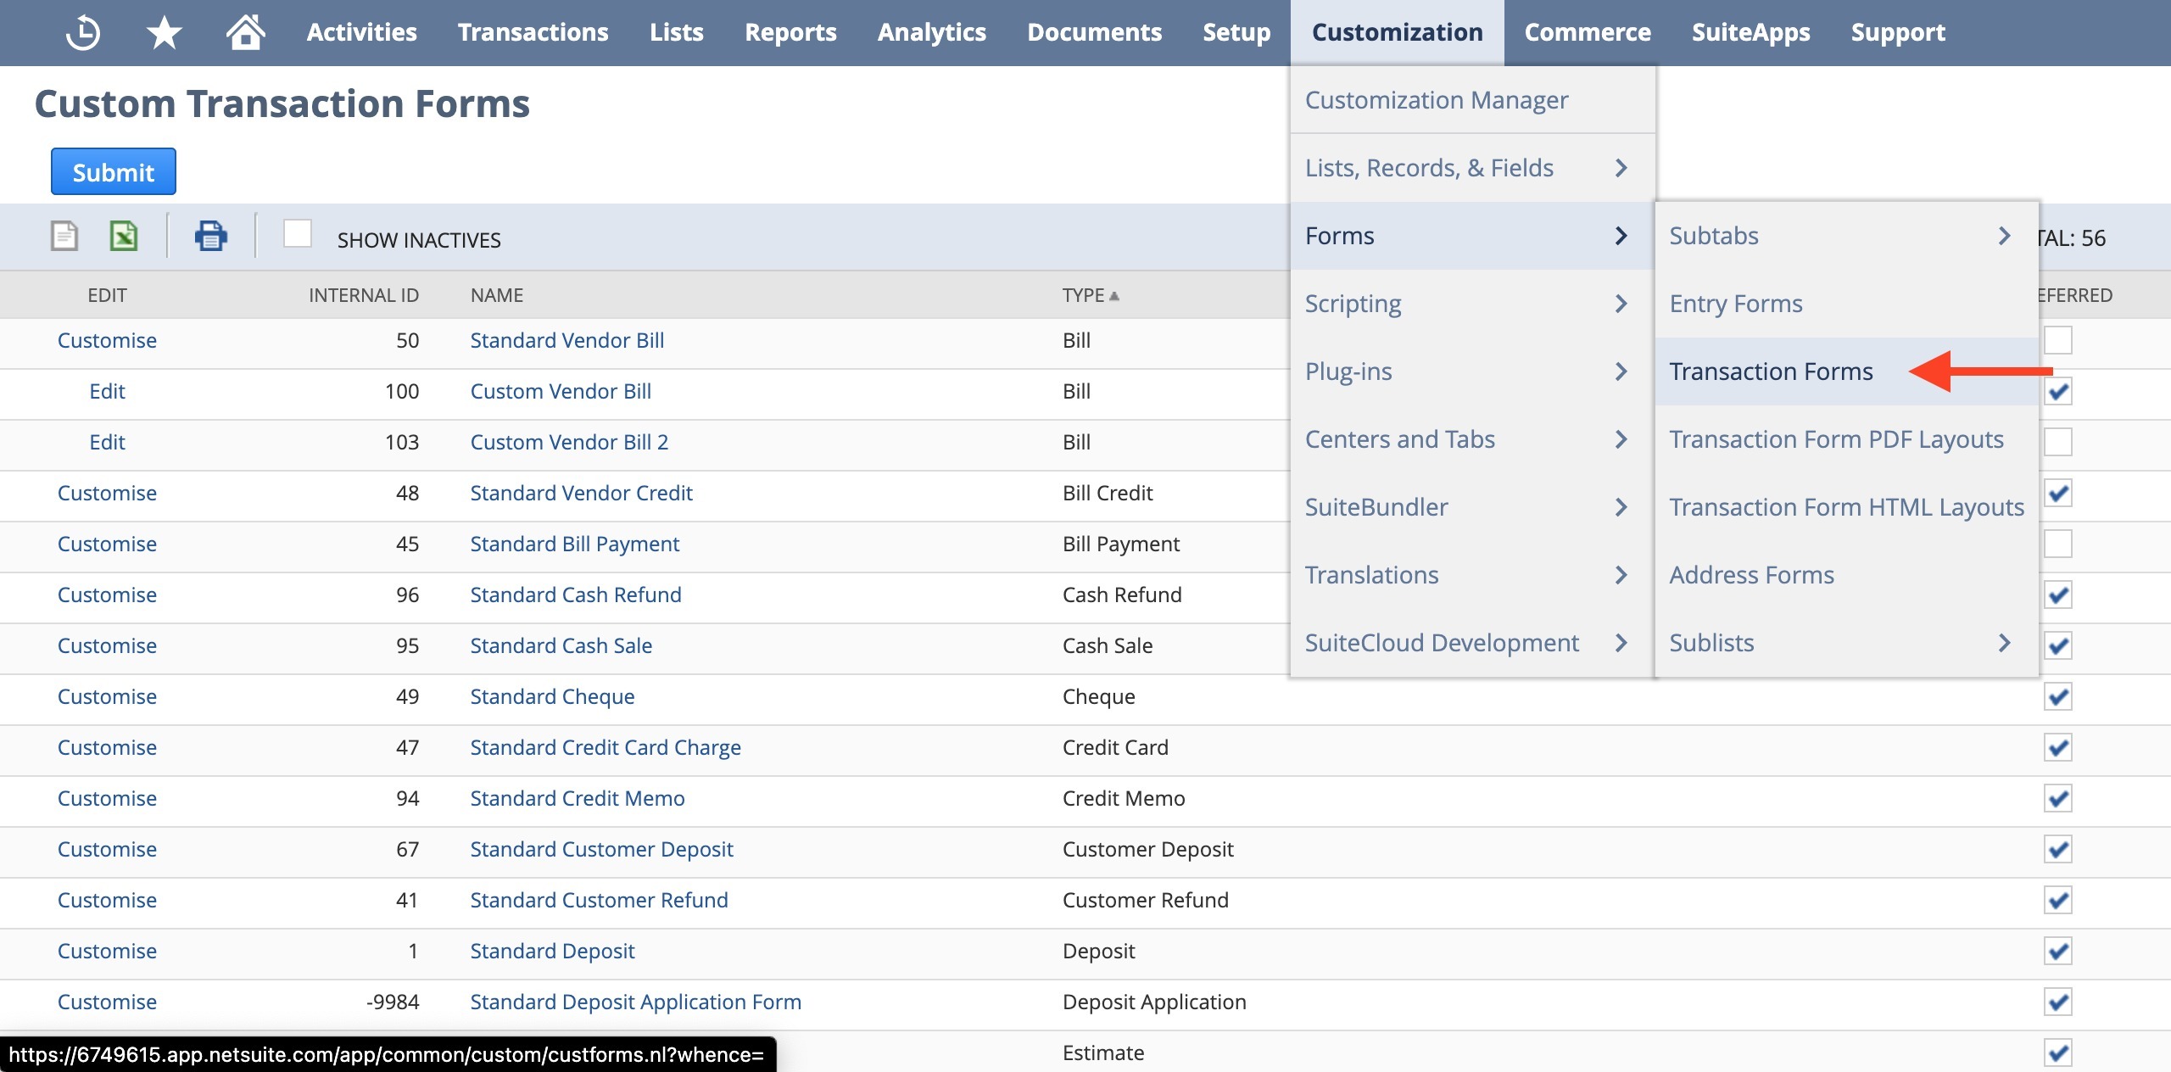The image size is (2171, 1072).
Task: Enable the Show Inactives checkbox
Action: click(298, 234)
